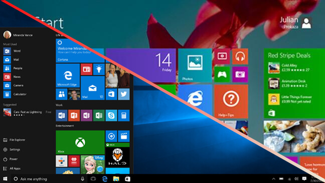Open File Explorer from Start menu

(15, 140)
